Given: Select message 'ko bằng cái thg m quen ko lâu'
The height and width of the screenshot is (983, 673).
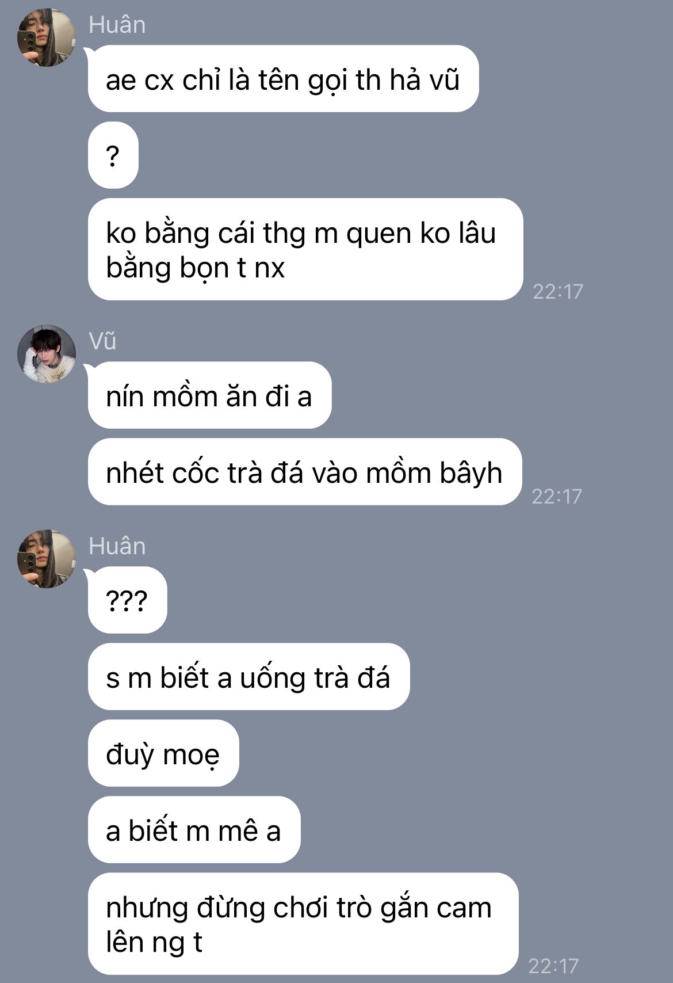Looking at the screenshot, I should click(x=305, y=249).
